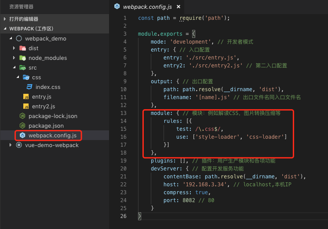Expand the vue-demo-webpack folder arrow
This screenshot has width=328, height=229.
[11, 145]
